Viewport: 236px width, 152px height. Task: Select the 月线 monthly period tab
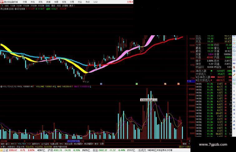coord(59,6)
